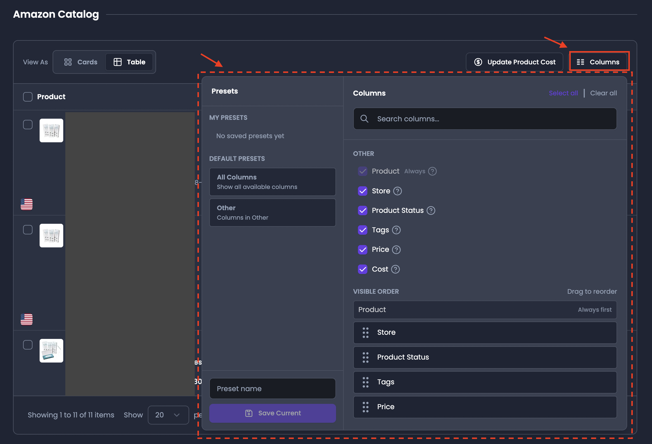Focus the Preset name field
This screenshot has height=444, width=652.
click(x=273, y=389)
